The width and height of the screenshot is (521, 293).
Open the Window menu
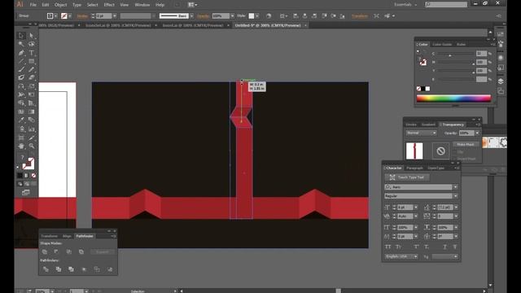pyautogui.click(x=142, y=5)
